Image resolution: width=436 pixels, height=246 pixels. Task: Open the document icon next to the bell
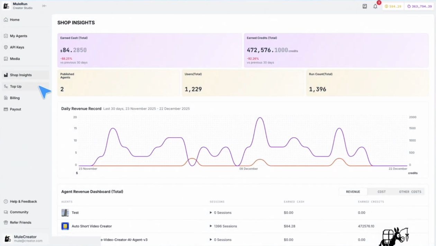pos(365,6)
